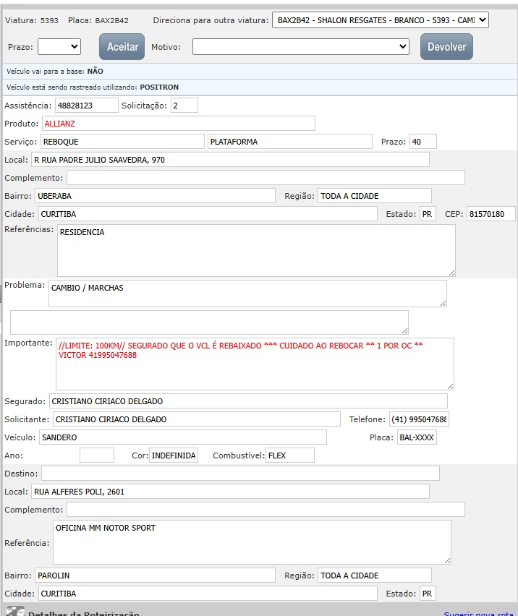Click the Importante notes text area
518x616 pixels.
point(255,364)
